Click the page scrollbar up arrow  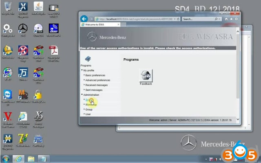tap(238, 31)
